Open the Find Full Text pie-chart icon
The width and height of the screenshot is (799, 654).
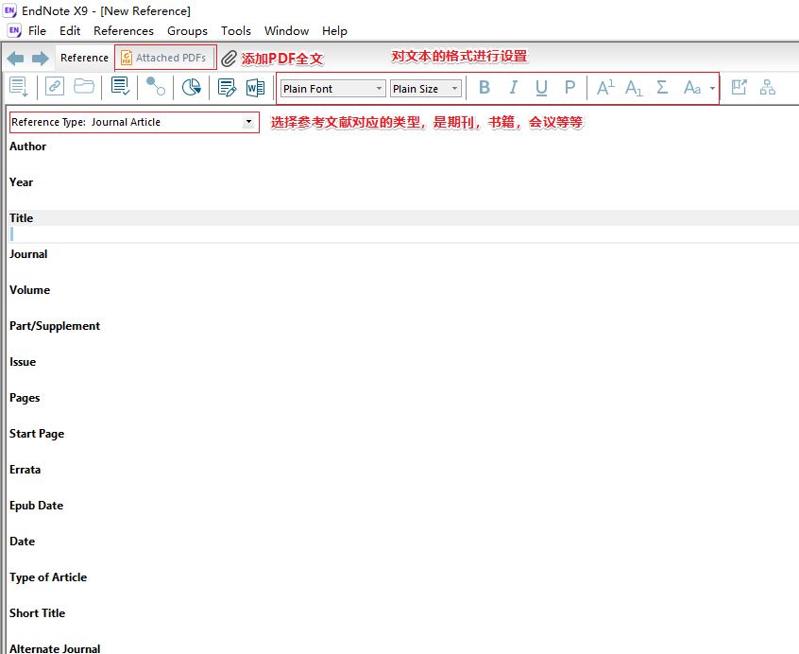[191, 87]
